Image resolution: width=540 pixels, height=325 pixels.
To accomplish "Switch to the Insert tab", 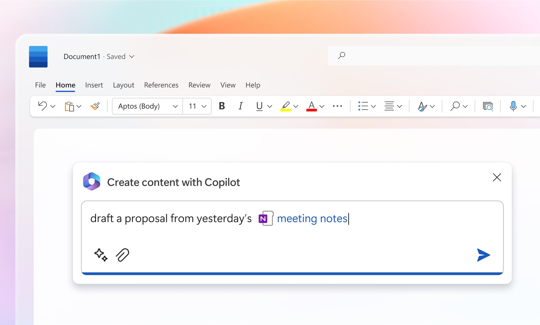I will (x=94, y=85).
